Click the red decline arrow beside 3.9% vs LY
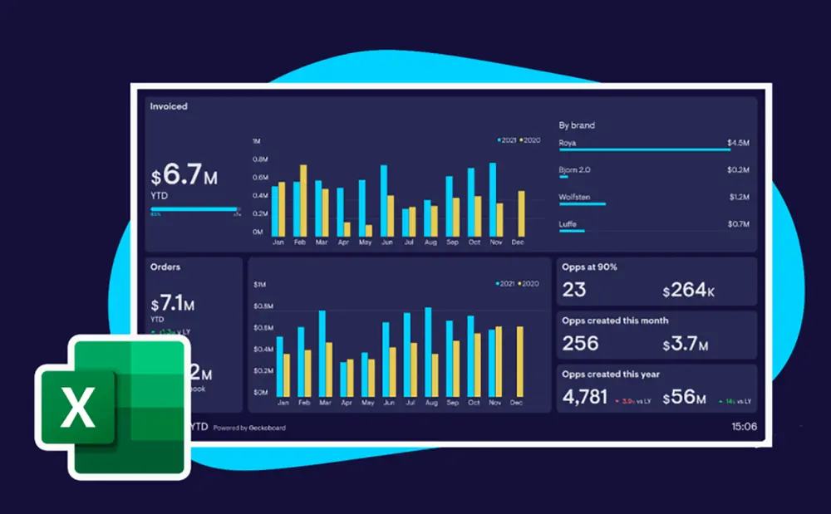The height and width of the screenshot is (514, 831). pyautogui.click(x=617, y=400)
